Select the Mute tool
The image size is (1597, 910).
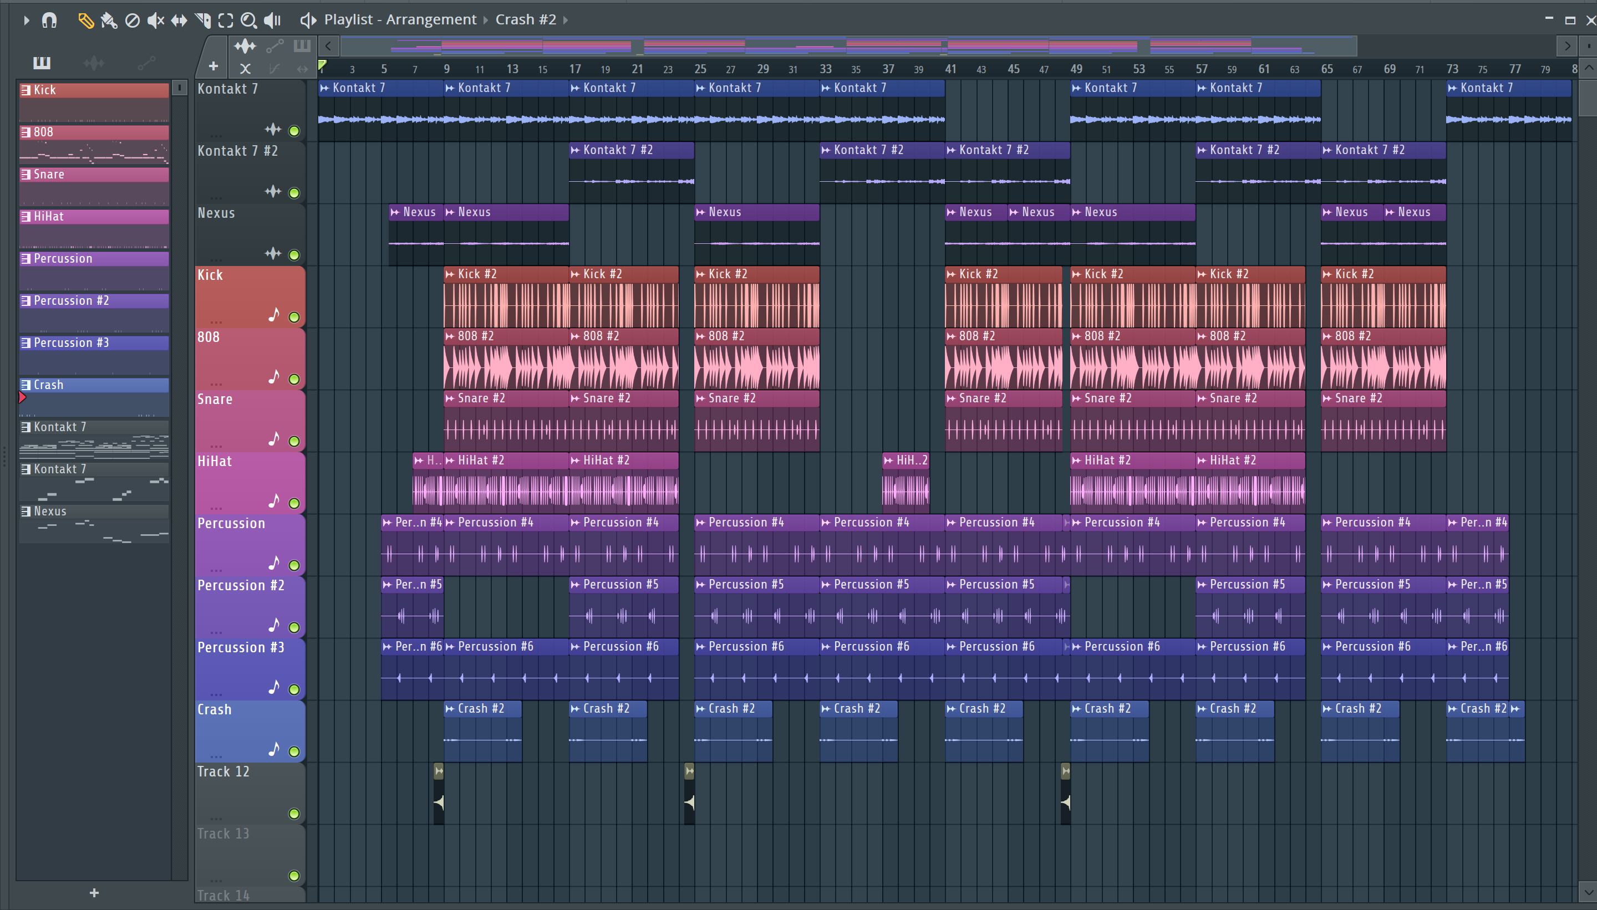(155, 21)
